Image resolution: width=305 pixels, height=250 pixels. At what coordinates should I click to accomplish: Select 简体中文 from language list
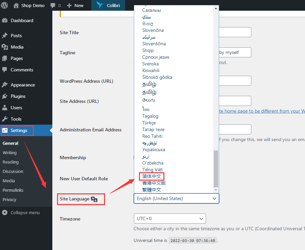pyautogui.click(x=152, y=176)
